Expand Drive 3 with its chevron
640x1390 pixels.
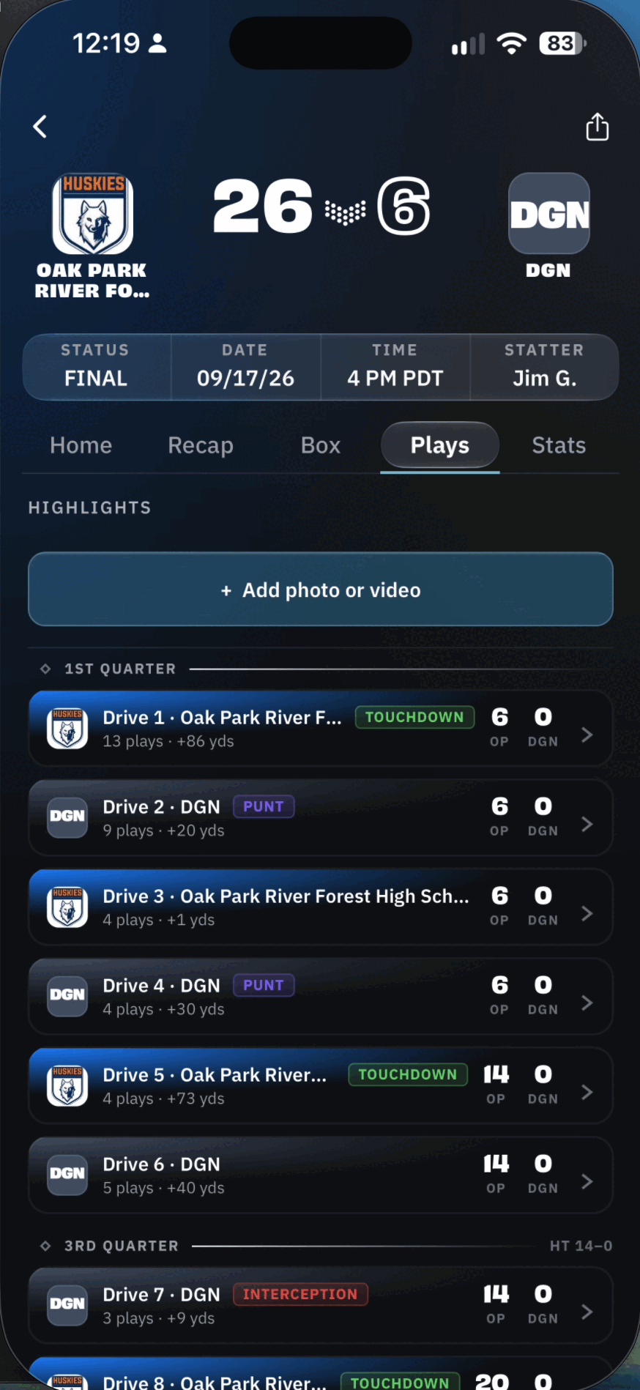click(587, 913)
